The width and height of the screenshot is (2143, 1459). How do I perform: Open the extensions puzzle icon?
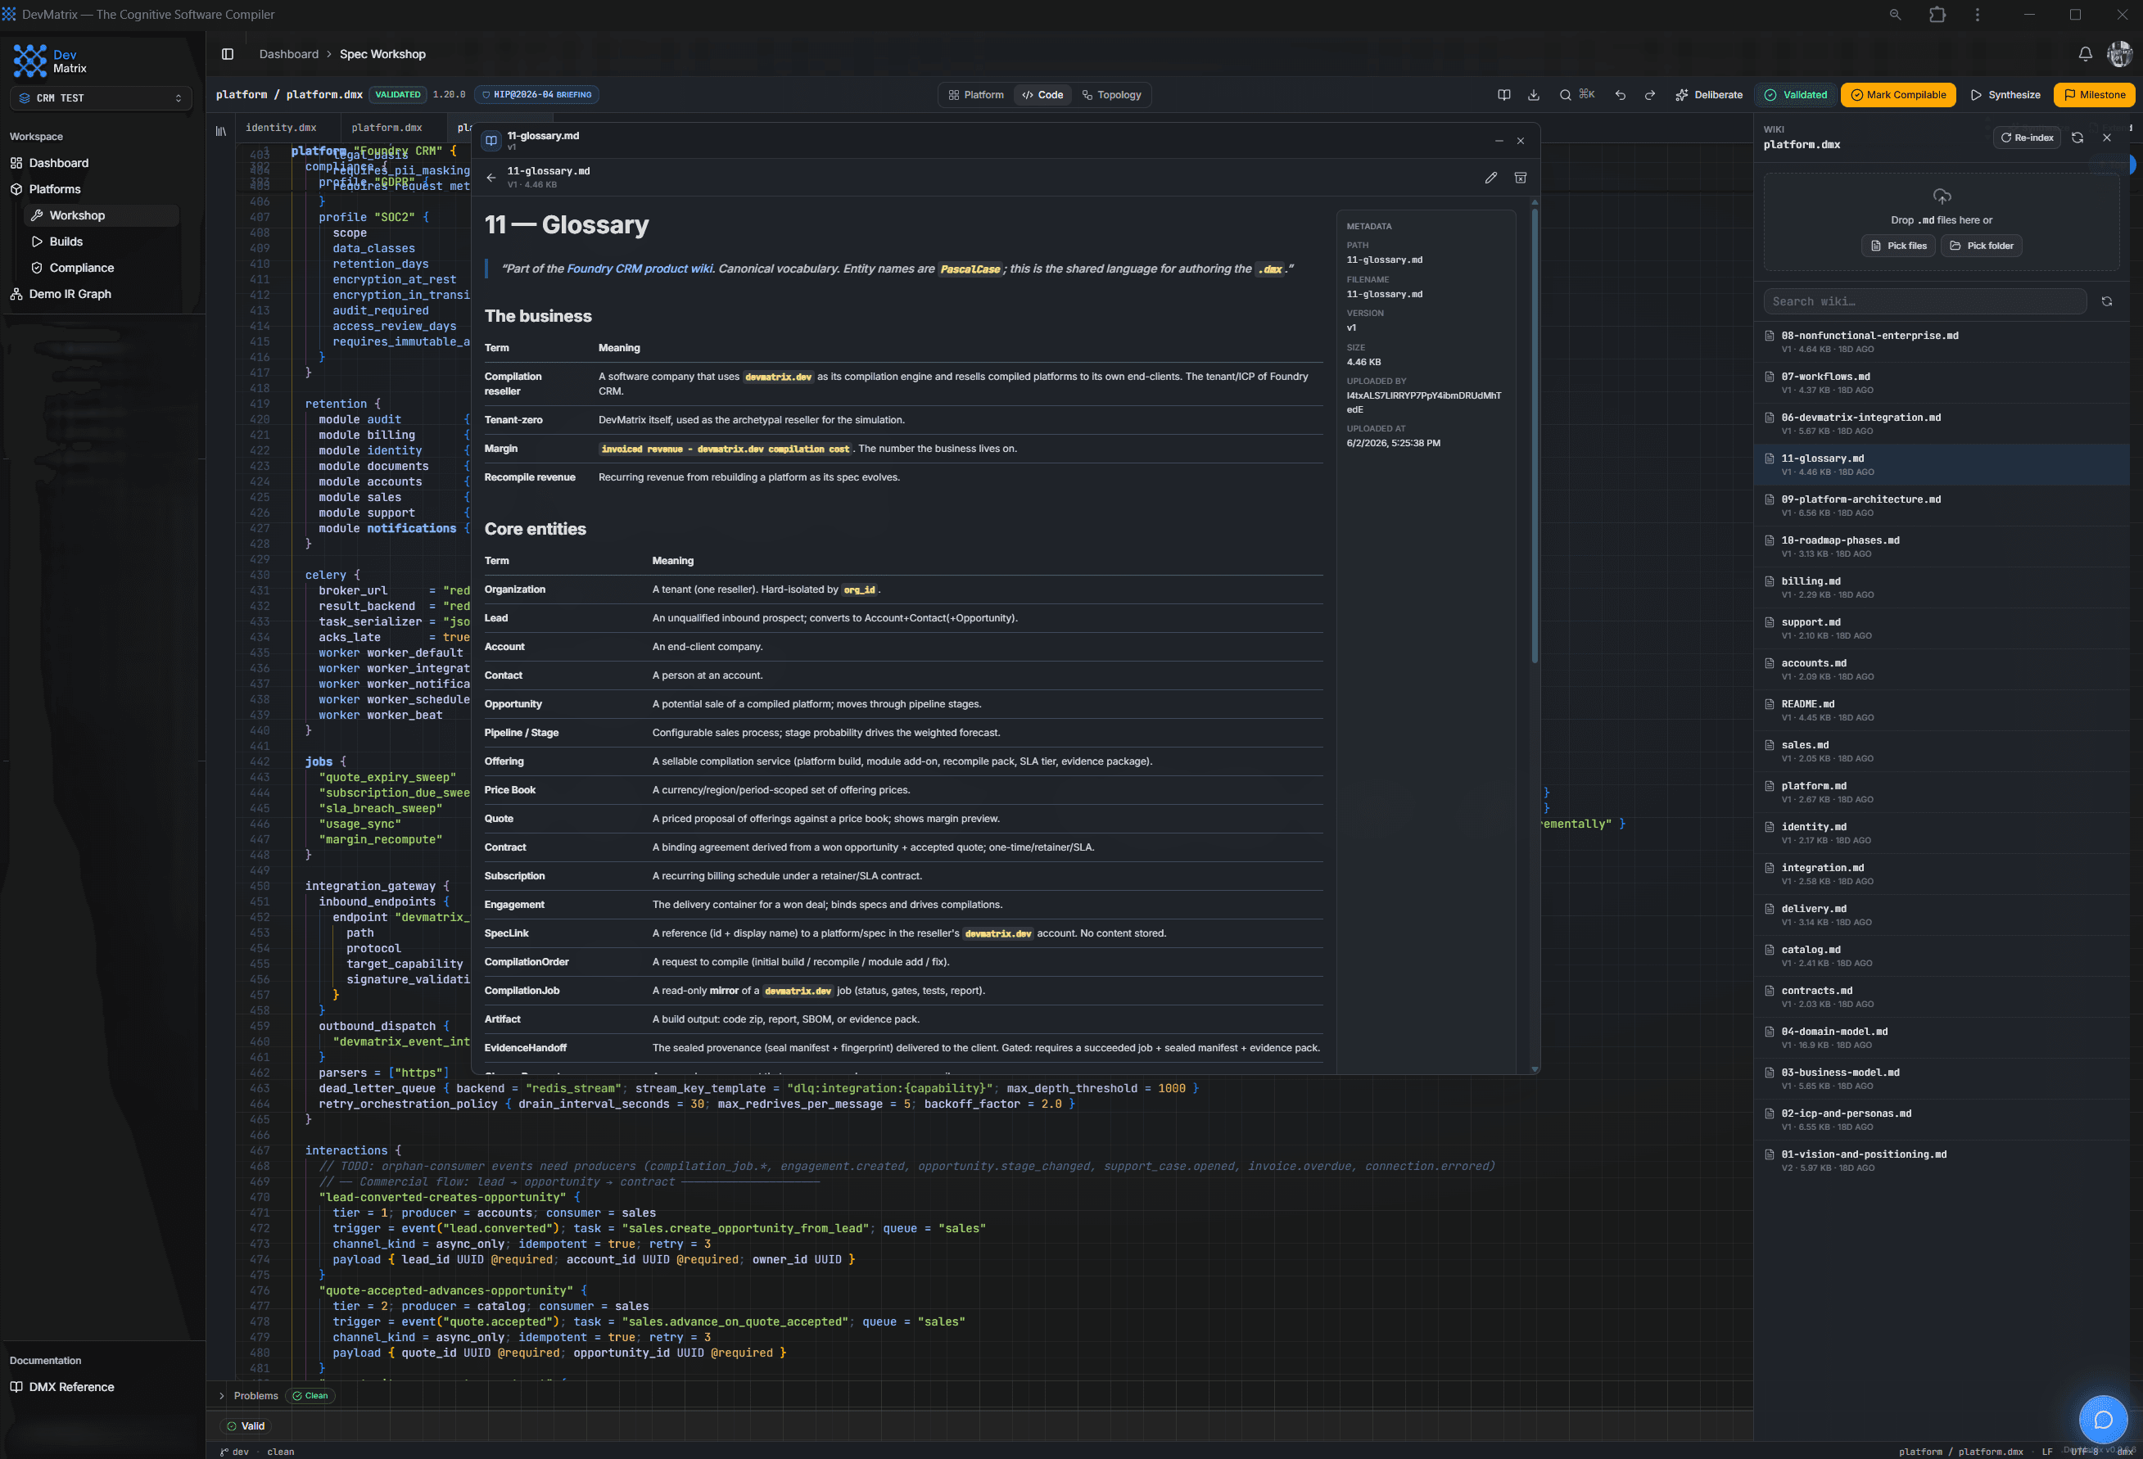(1937, 15)
